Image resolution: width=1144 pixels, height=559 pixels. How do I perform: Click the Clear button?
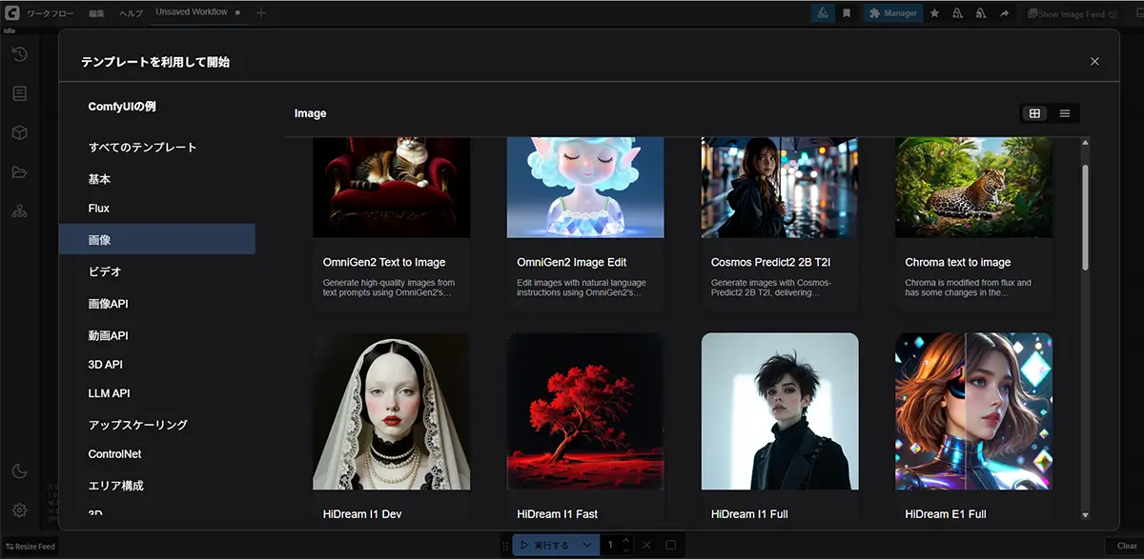[1126, 547]
